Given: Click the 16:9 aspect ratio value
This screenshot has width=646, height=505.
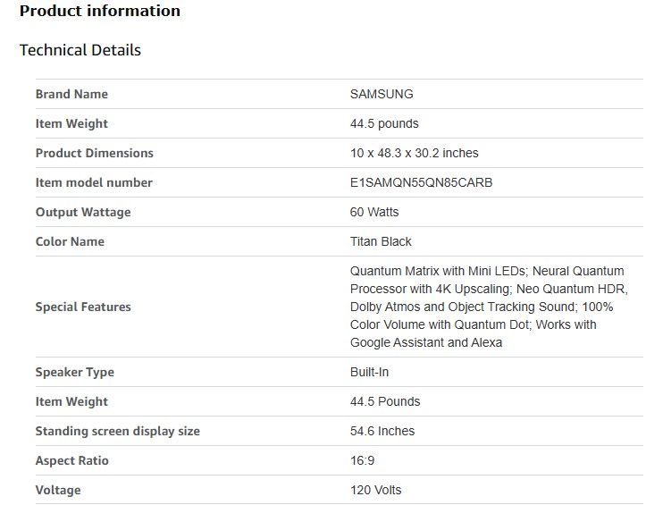Looking at the screenshot, I should click(x=362, y=460).
